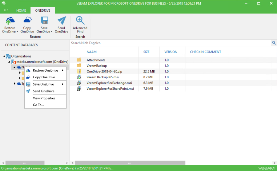Click the cloud icon beside Copy OneDrive context entry

(x=28, y=77)
